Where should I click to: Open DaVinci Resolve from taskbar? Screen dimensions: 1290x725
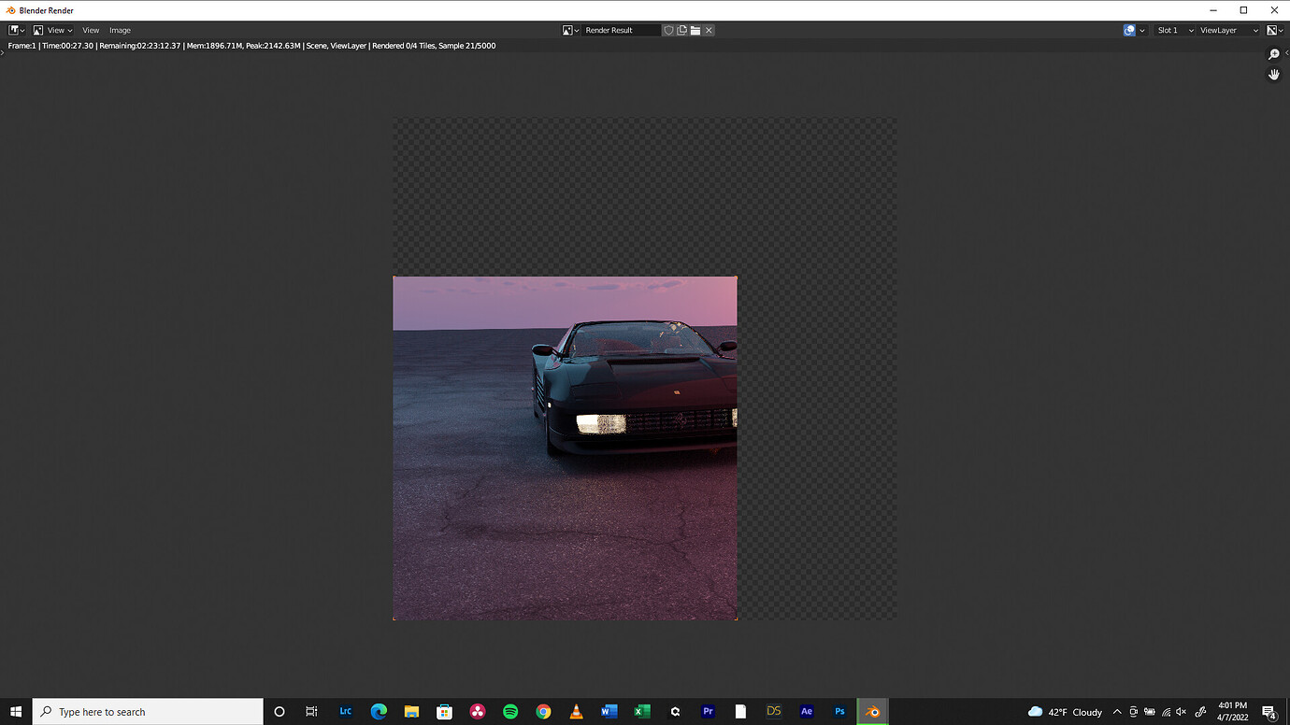[x=478, y=711]
